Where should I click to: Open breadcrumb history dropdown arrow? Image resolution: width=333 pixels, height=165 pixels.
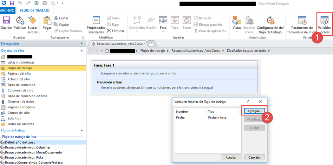pos(102,51)
